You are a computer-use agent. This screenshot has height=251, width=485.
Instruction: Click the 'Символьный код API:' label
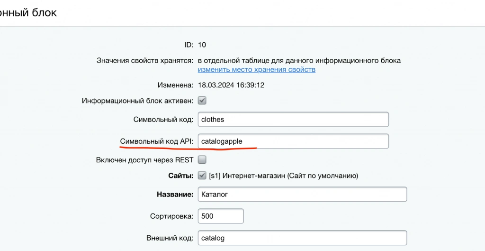click(157, 141)
